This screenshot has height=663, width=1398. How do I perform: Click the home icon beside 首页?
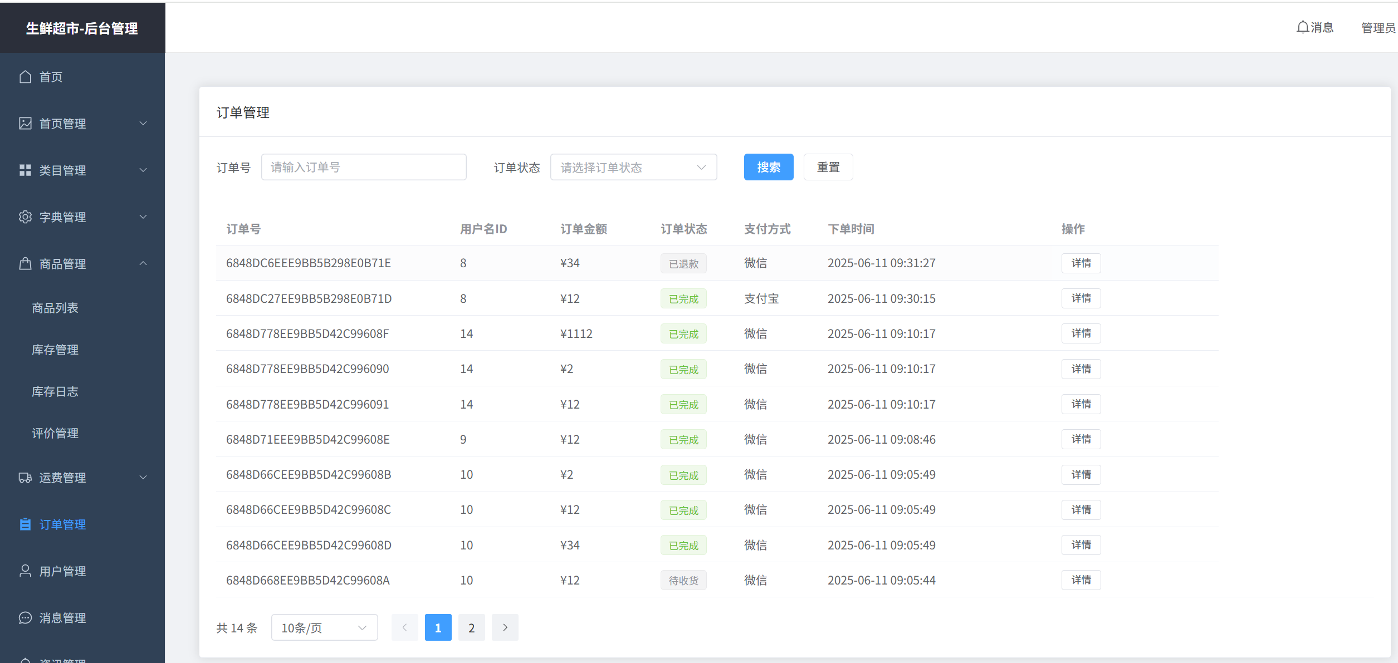[x=25, y=77]
